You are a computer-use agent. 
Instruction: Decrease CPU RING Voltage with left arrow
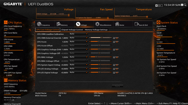pyautogui.click(x=90, y=57)
